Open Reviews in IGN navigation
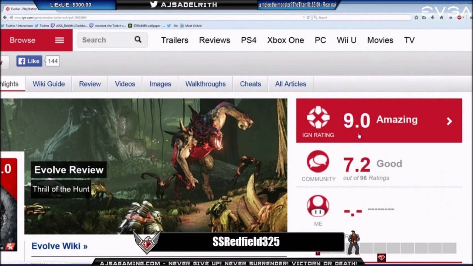Screen dimensions: 473x266 [215, 40]
